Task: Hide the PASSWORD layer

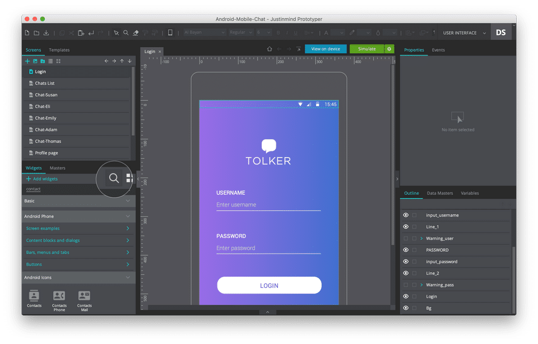Action: point(406,250)
